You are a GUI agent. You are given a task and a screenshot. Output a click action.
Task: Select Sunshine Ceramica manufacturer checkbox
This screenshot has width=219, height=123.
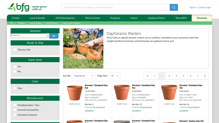tap(15, 115)
